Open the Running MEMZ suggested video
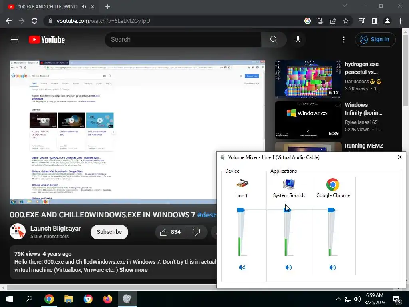The height and width of the screenshot is (307, 409). [364, 146]
